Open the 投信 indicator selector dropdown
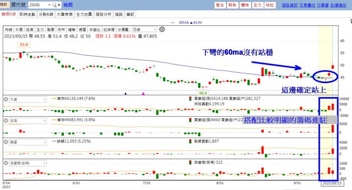352x190 pixels. (x=28, y=121)
